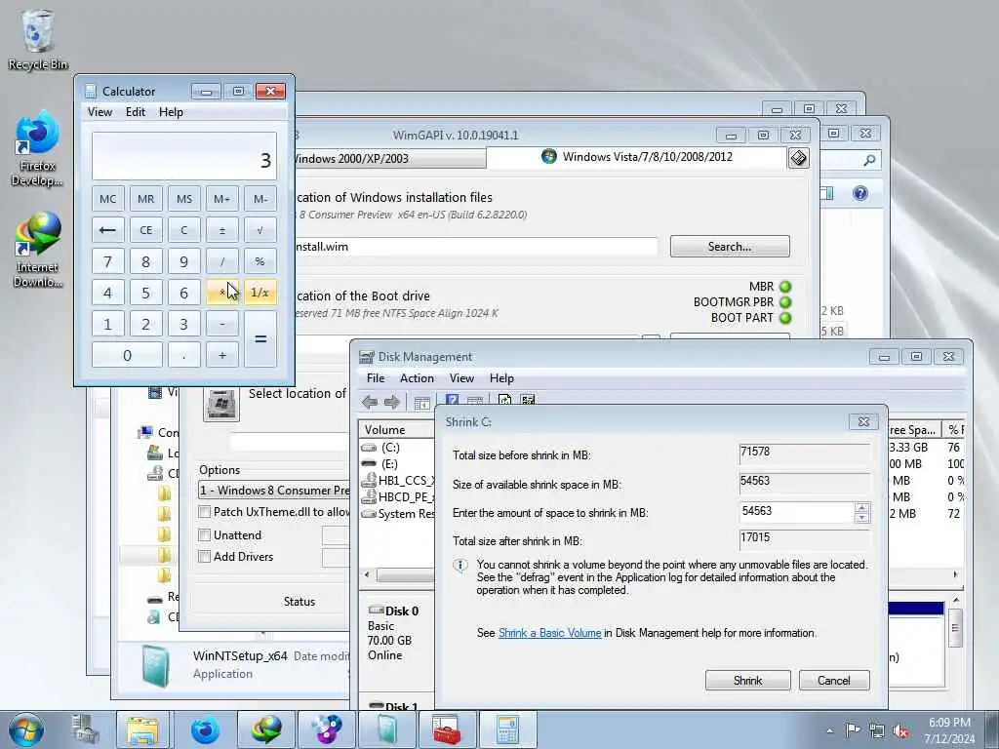999x749 pixels.
Task: Click the Shrink button
Action: point(748,680)
